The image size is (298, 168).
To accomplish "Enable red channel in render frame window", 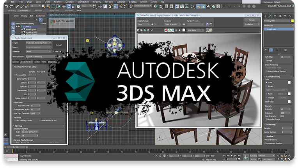I will (166, 30).
